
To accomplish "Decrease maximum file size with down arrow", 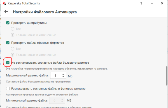I will pos(63,76).
